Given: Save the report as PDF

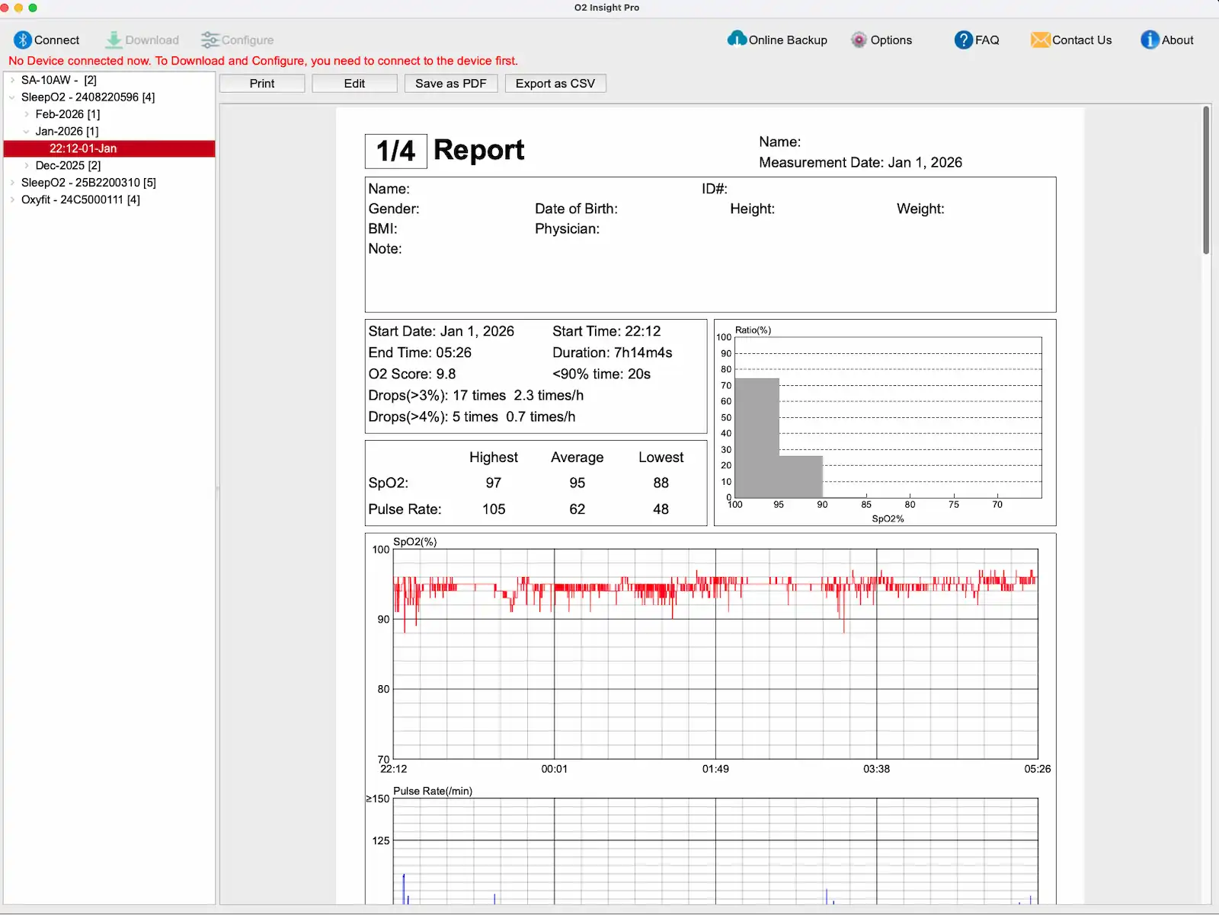Looking at the screenshot, I should tap(451, 83).
